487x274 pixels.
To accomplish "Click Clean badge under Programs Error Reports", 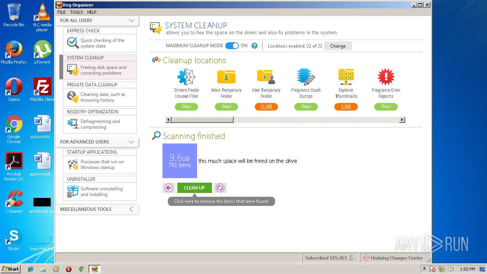I will coord(386,107).
